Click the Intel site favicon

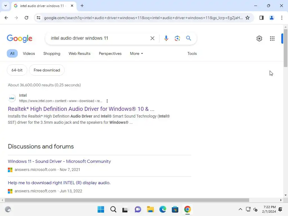pos(12,98)
